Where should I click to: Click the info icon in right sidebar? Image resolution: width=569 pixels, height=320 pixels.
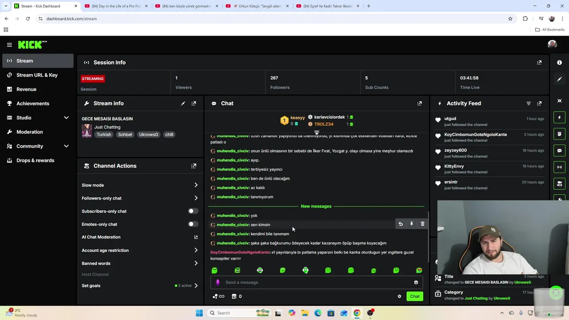pos(559,63)
